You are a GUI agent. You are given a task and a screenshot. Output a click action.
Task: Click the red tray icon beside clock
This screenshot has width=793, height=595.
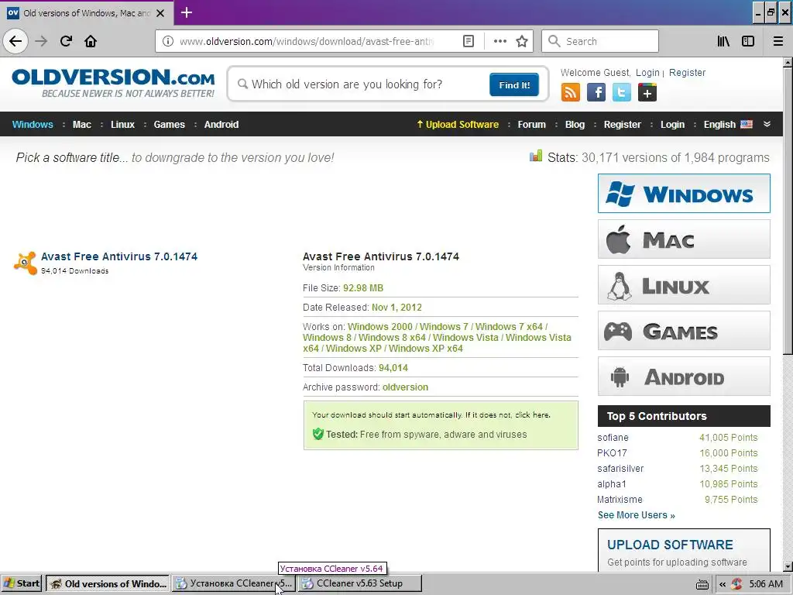pyautogui.click(x=736, y=584)
